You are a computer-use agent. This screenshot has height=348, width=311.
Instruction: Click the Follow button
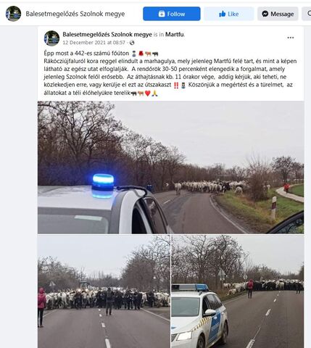click(172, 14)
